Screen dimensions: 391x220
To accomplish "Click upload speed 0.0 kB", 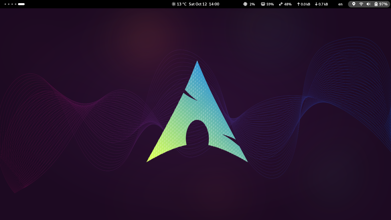I will click(x=305, y=4).
